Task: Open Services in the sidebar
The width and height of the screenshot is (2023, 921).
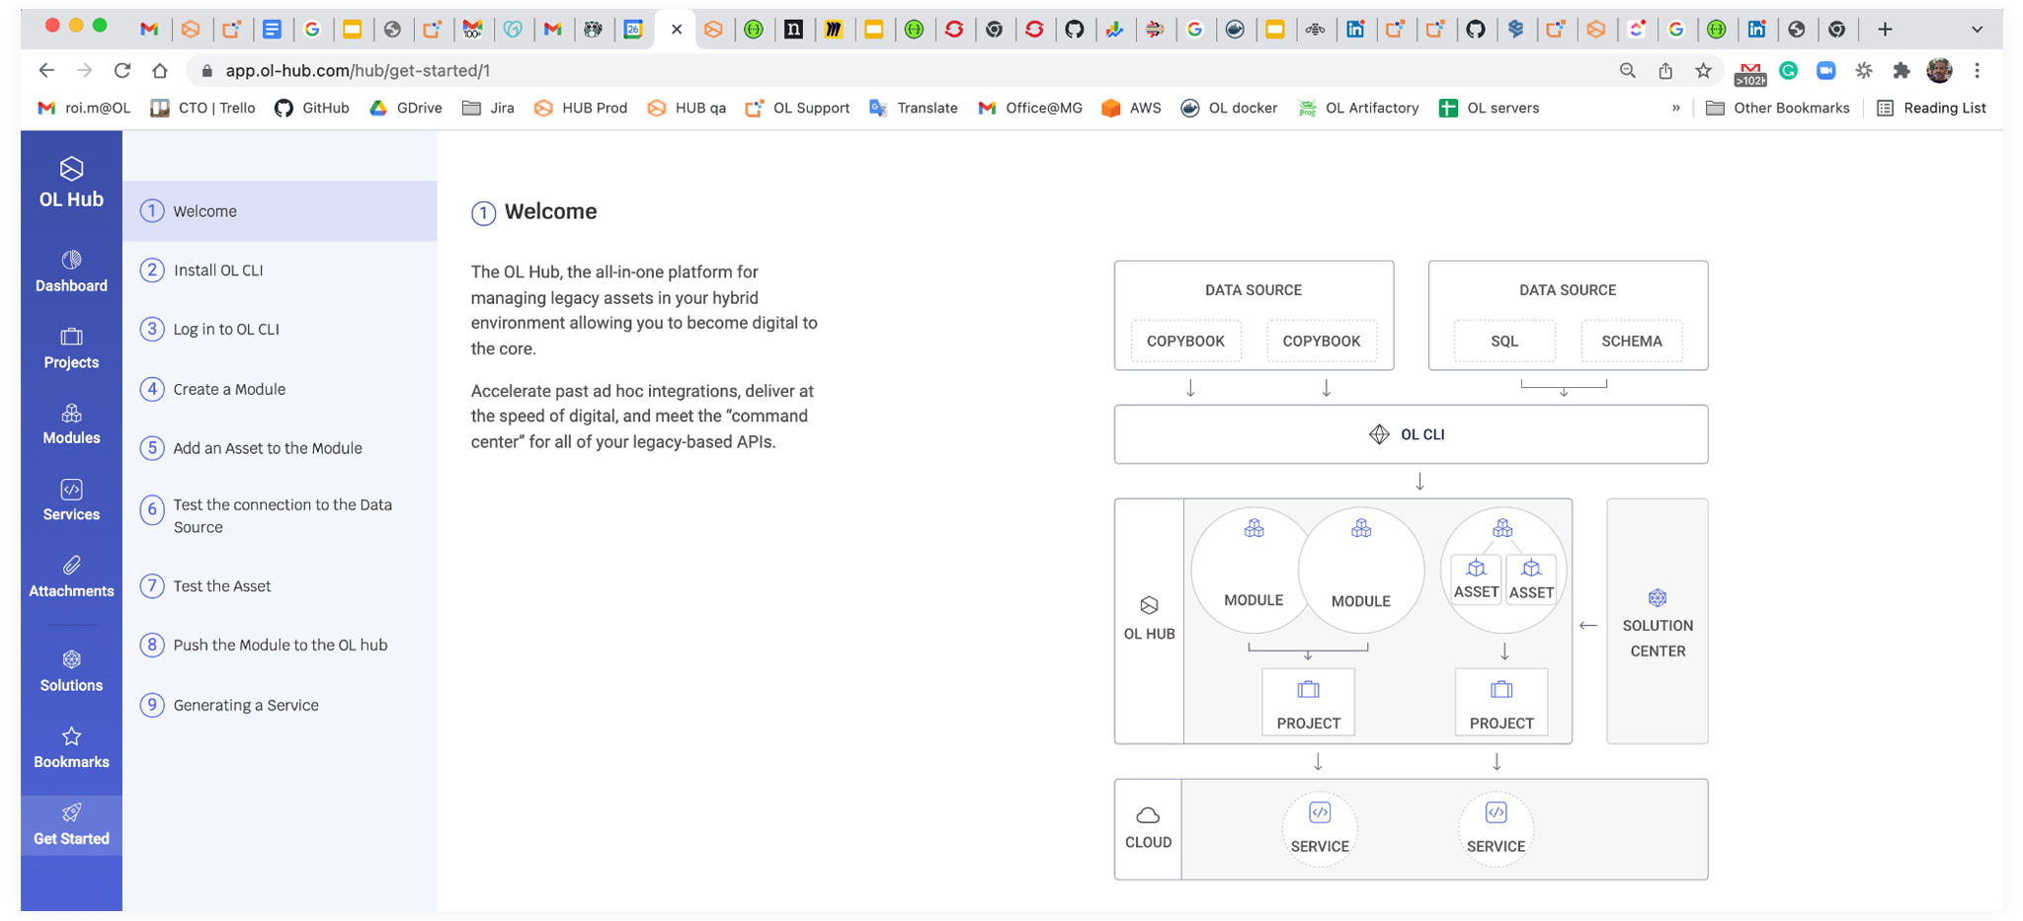Action: tap(71, 501)
